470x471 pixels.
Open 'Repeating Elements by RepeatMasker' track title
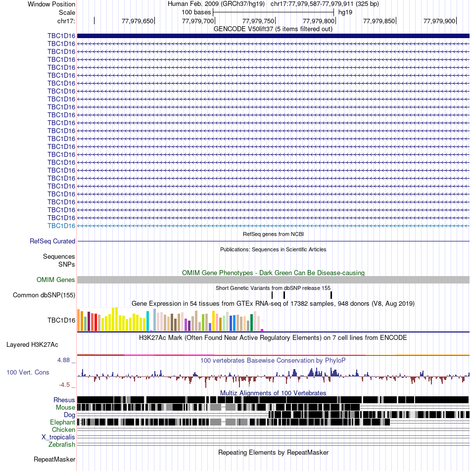[273, 452]
